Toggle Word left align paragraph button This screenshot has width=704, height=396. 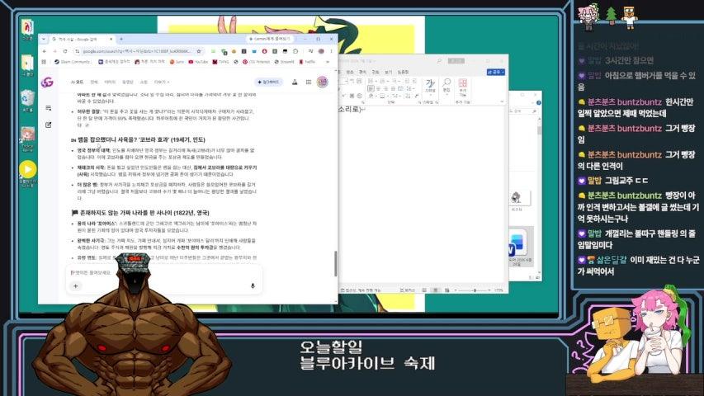click(x=371, y=88)
